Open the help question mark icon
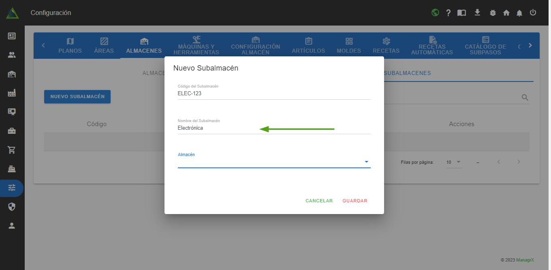This screenshot has width=551, height=270. click(448, 13)
